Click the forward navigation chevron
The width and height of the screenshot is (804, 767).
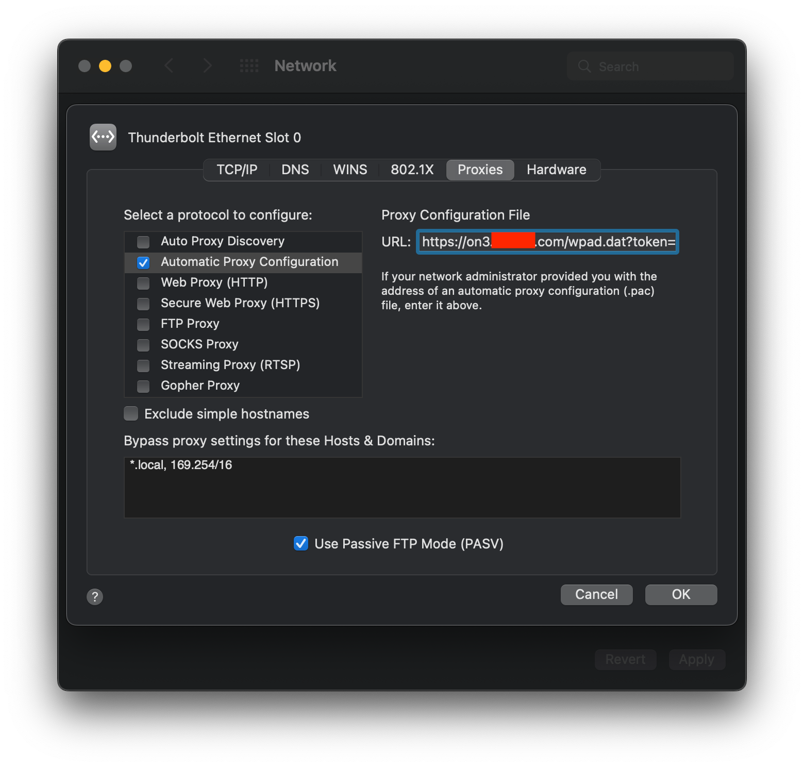click(x=208, y=65)
